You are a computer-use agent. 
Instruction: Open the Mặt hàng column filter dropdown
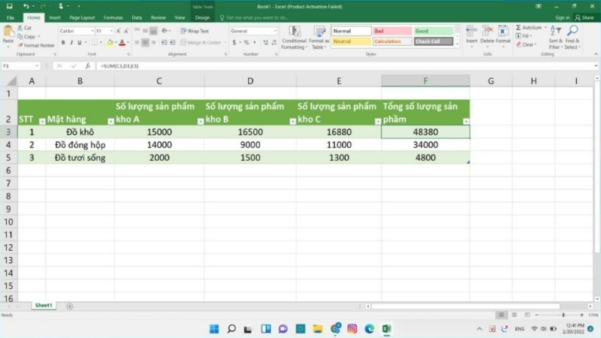[110, 121]
